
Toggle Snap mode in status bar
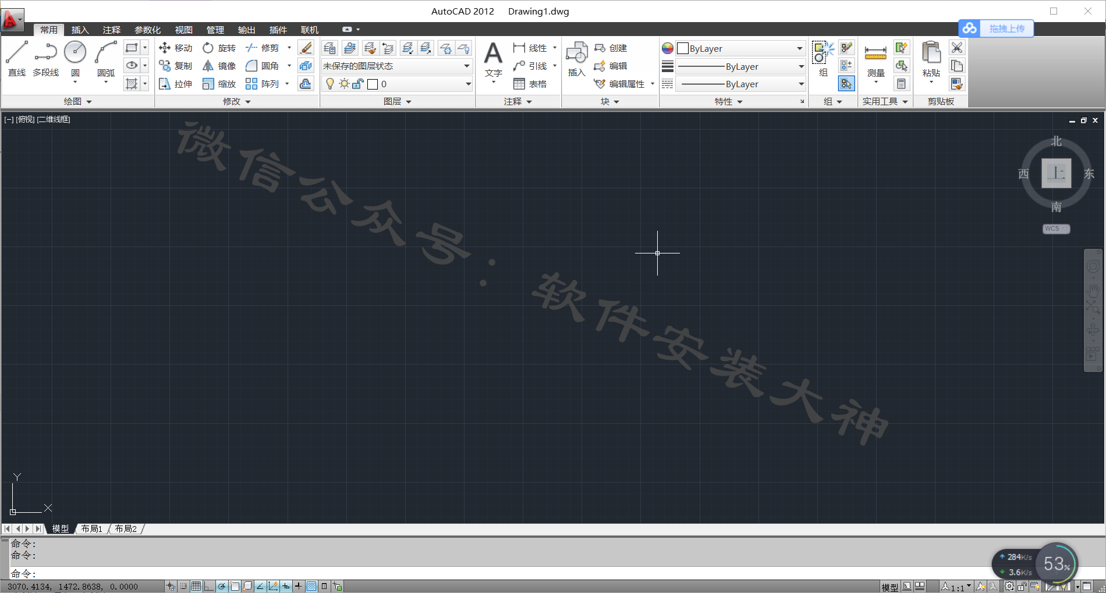183,586
